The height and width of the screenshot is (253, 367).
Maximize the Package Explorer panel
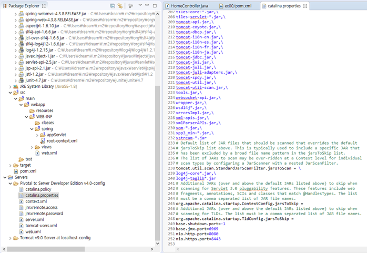[155, 5]
